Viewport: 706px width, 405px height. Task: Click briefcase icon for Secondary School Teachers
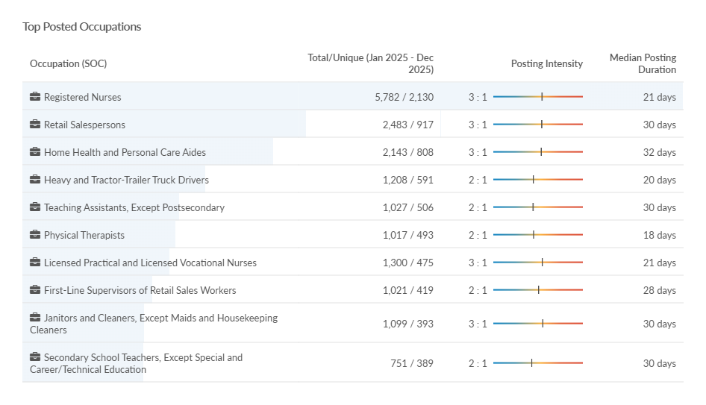[x=35, y=357]
